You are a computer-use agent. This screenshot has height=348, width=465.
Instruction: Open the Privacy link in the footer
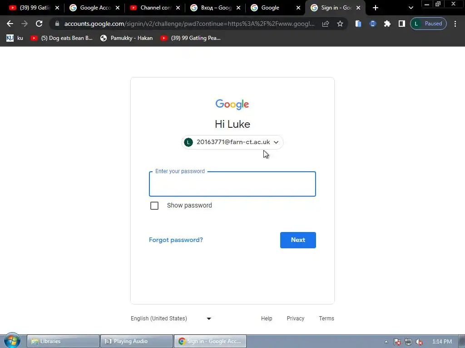point(295,319)
